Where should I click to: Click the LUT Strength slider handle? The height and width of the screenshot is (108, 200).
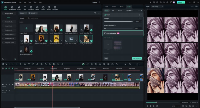[x=132, y=21]
